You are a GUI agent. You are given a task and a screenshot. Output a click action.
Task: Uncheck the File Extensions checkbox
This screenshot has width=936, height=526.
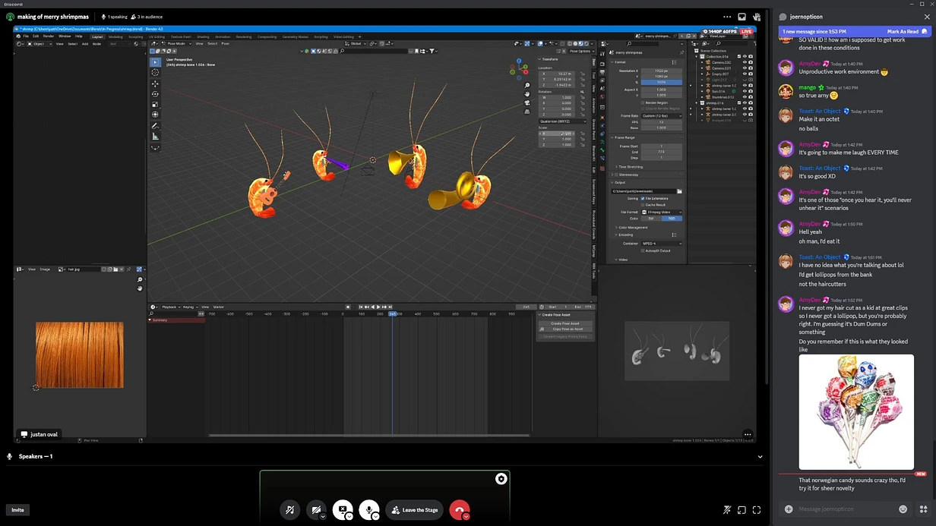pos(643,199)
